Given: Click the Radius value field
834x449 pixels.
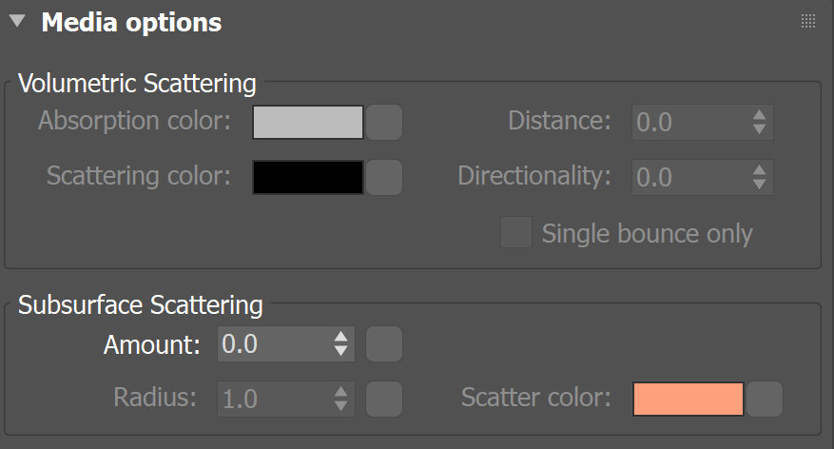Looking at the screenshot, I should tap(272, 399).
